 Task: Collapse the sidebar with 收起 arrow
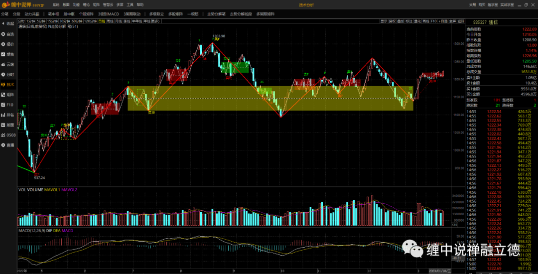point(8,23)
